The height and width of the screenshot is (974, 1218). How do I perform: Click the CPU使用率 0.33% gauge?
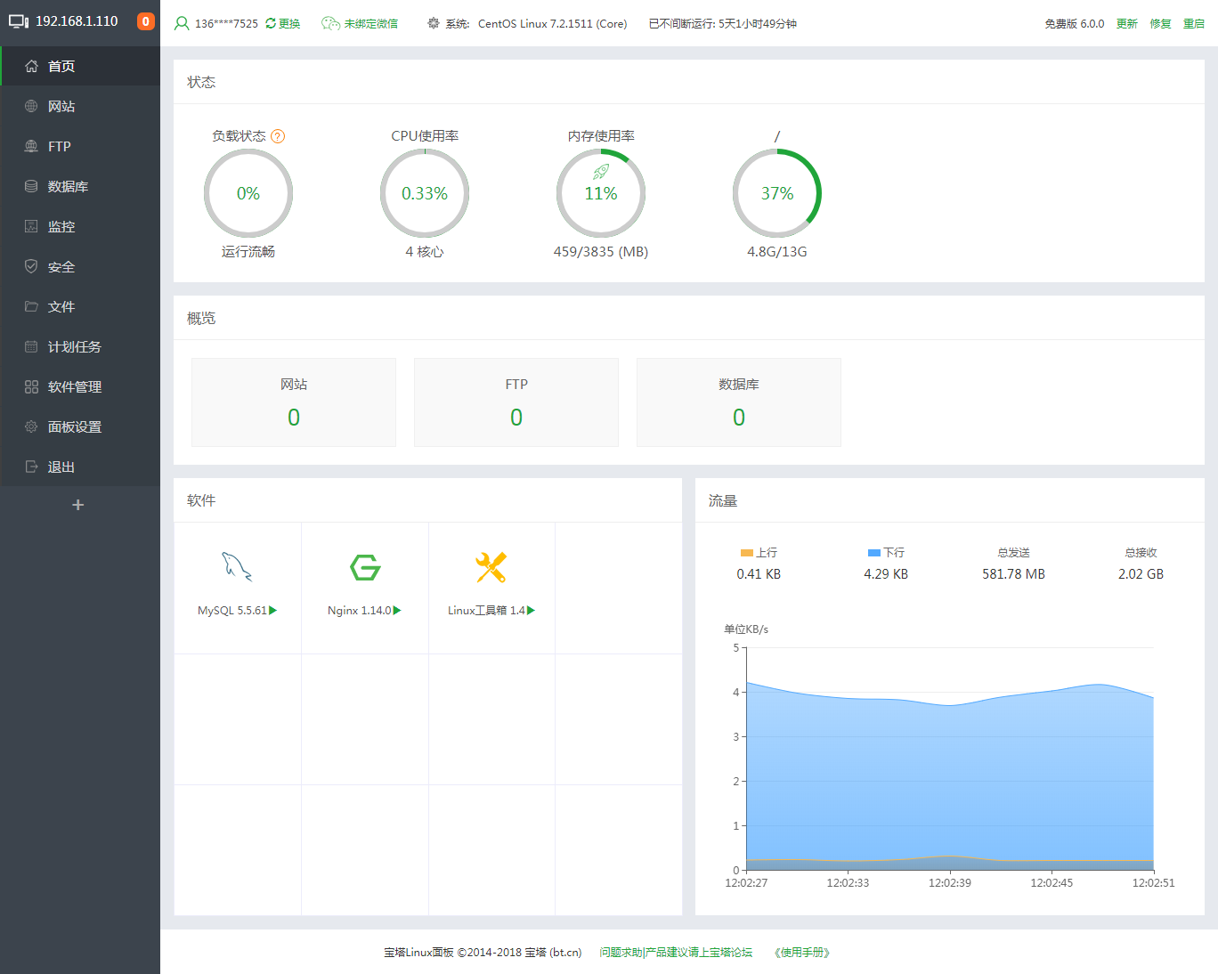click(425, 193)
